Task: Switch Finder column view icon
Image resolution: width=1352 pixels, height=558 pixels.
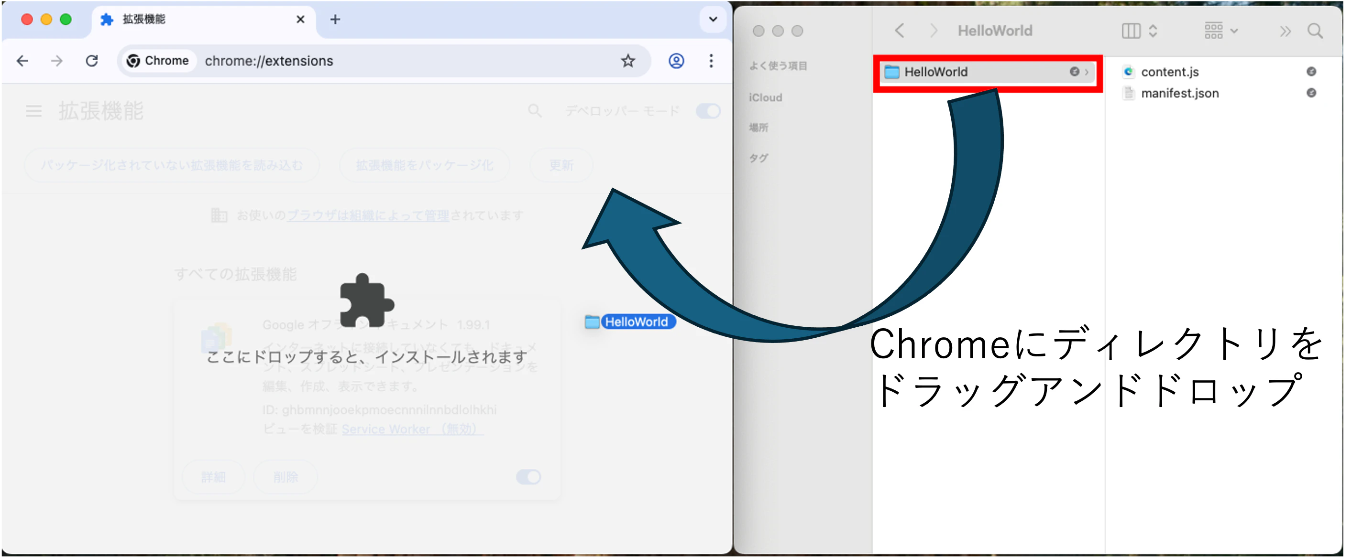Action: click(x=1131, y=31)
